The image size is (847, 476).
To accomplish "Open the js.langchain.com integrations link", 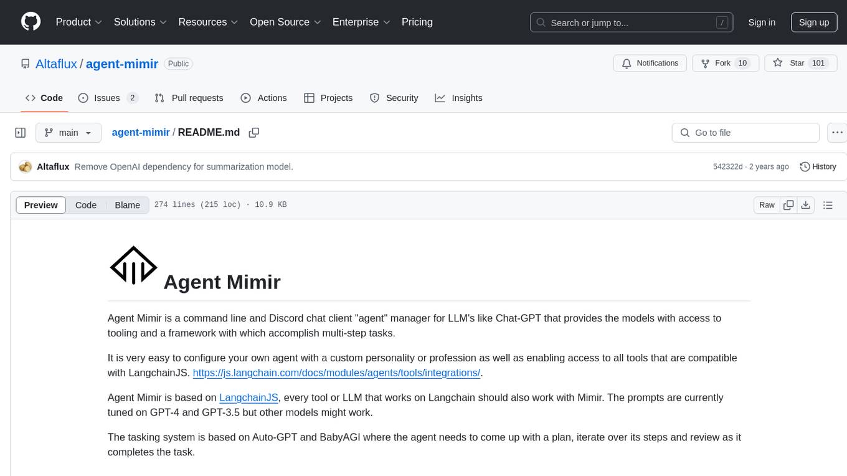I will pos(337,373).
